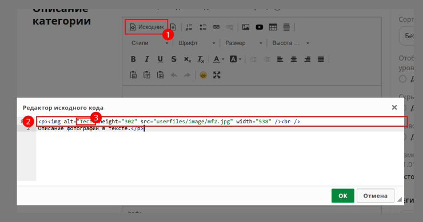This screenshot has height=222, width=423.
Task: Open the background color picker
Action: [236, 59]
